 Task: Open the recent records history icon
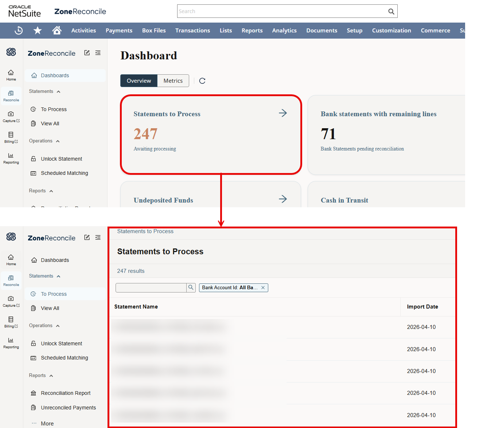[x=19, y=31]
